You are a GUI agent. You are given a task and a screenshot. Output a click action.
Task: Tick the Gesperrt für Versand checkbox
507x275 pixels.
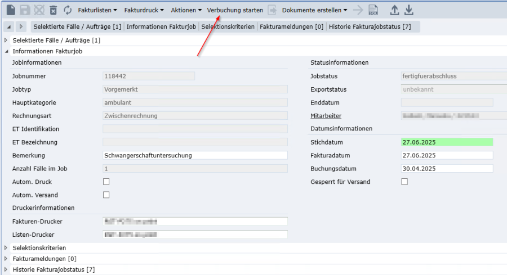(x=404, y=182)
